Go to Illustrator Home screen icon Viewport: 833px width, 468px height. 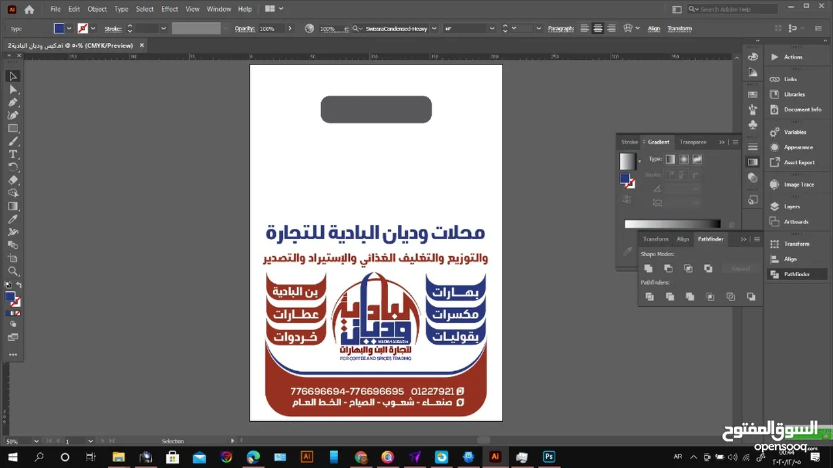coord(29,9)
